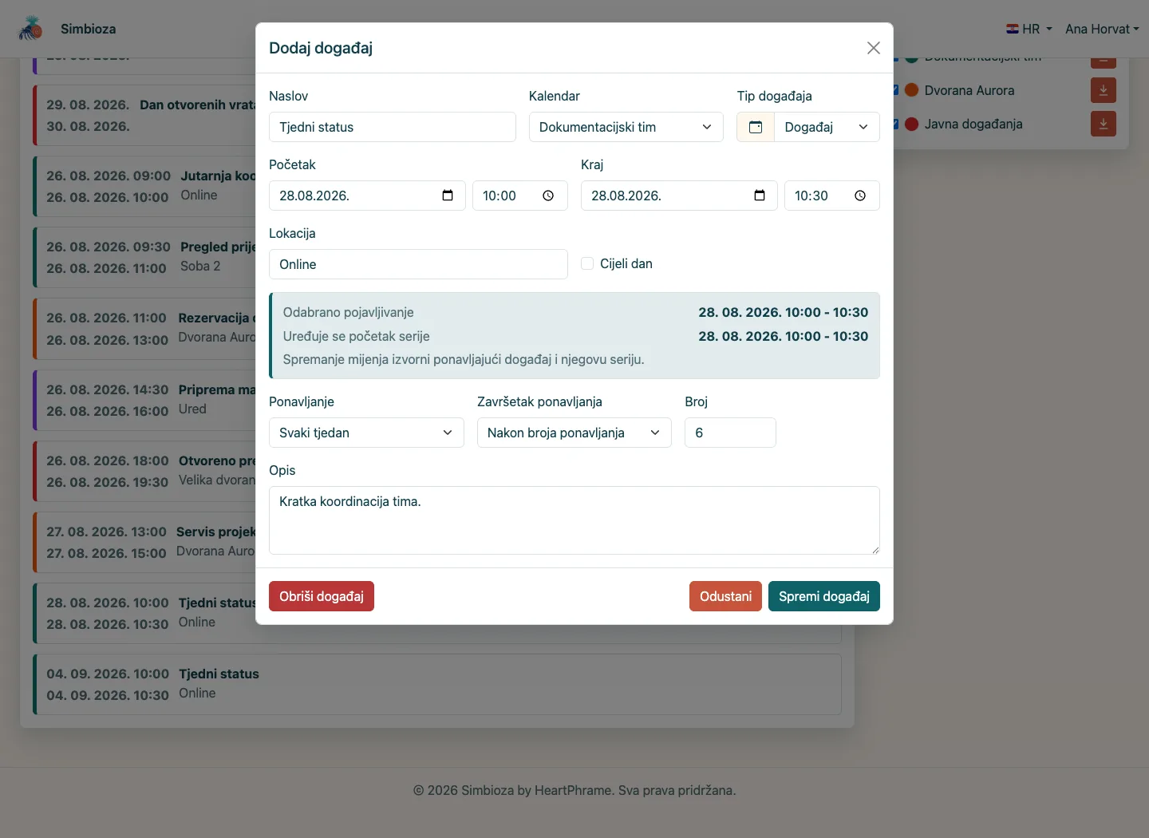Image resolution: width=1149 pixels, height=838 pixels.
Task: Open the Ana Horvat user menu
Action: point(1102,29)
